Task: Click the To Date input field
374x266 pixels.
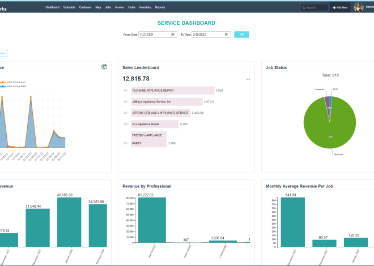Action: (211, 35)
